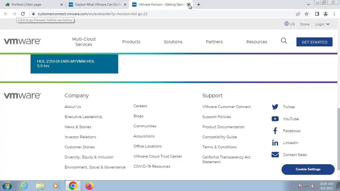Open VMware Cloud Trust Center link
Screen dimensions: 340x191
tap(158, 156)
